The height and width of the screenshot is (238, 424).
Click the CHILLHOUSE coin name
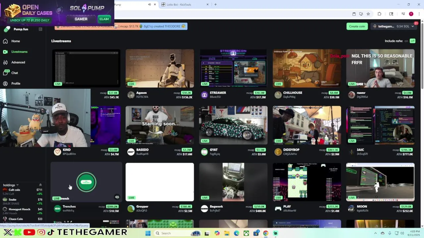(x=292, y=93)
